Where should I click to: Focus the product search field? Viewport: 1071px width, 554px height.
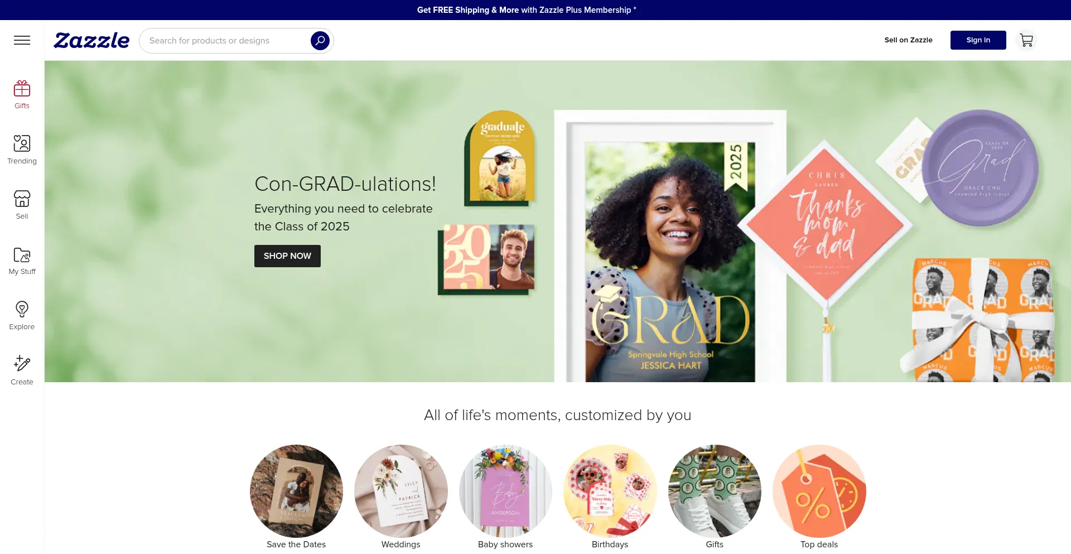226,41
